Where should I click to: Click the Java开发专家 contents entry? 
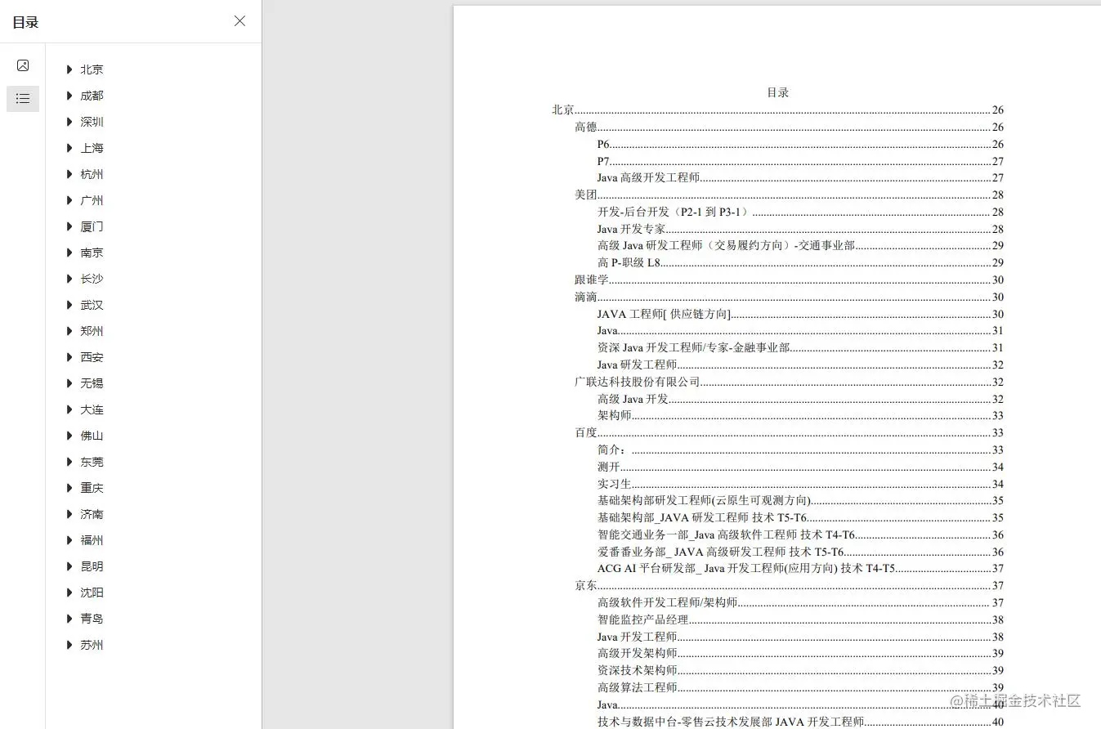click(x=801, y=229)
